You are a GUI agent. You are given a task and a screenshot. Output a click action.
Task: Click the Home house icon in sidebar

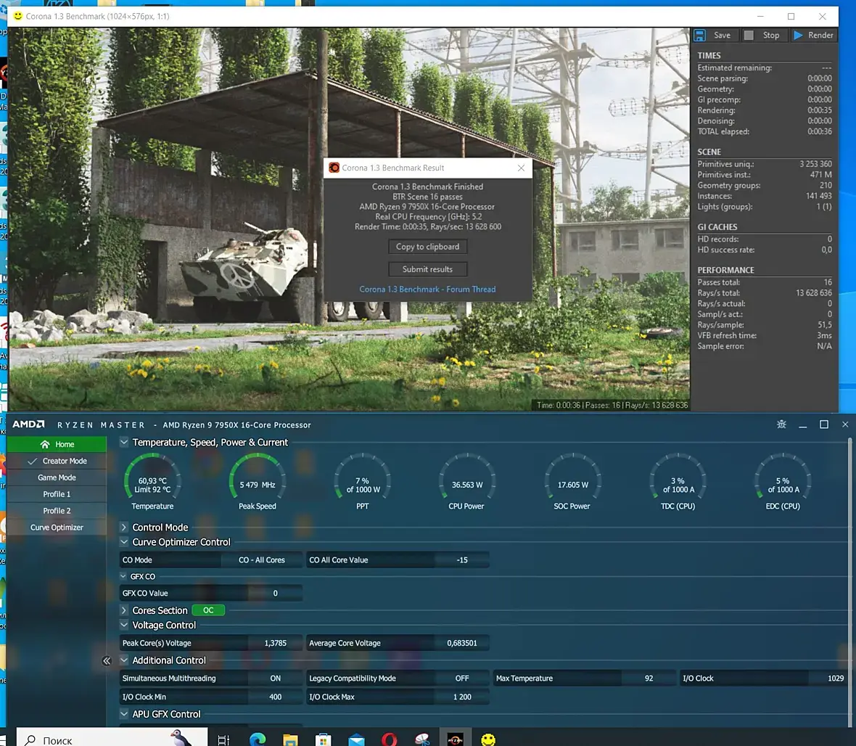tap(45, 445)
